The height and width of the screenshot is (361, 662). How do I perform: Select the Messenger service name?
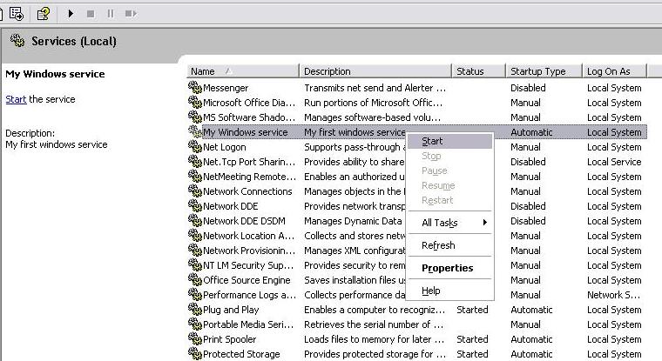point(226,88)
